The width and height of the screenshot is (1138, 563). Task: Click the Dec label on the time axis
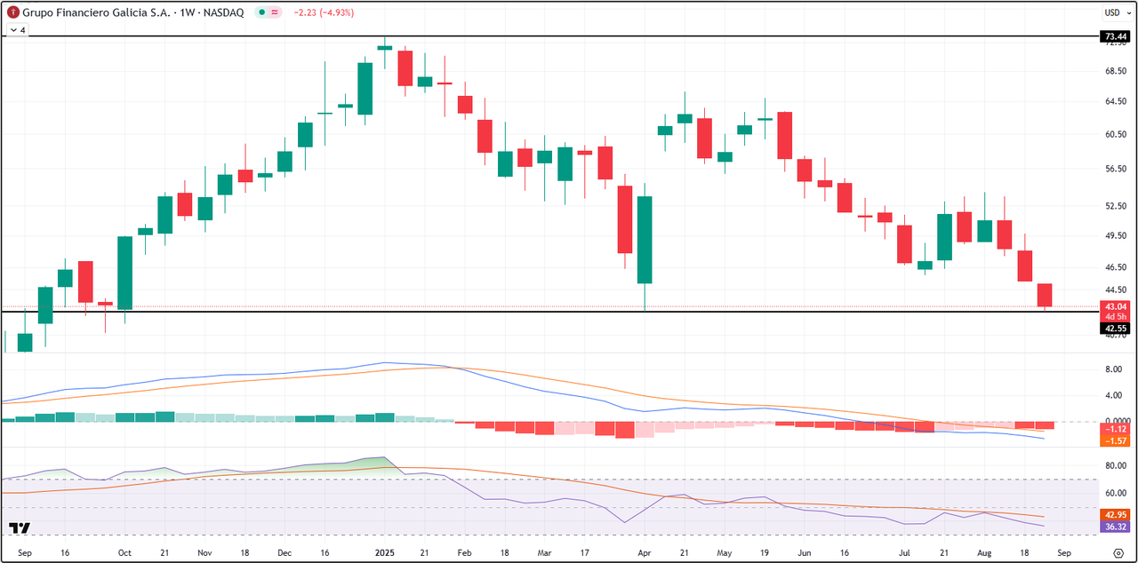[284, 552]
